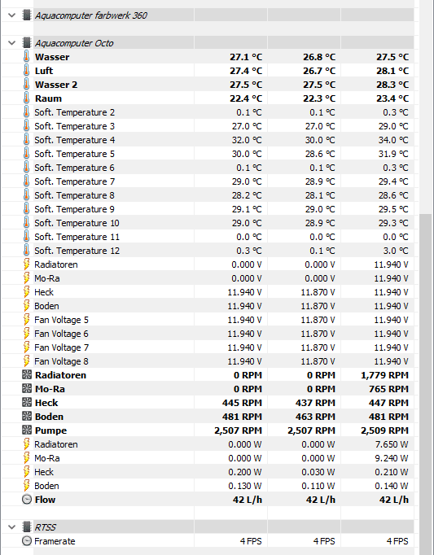
Task: Click the lightning icon beside Radiatoren voltage
Action: [27, 264]
